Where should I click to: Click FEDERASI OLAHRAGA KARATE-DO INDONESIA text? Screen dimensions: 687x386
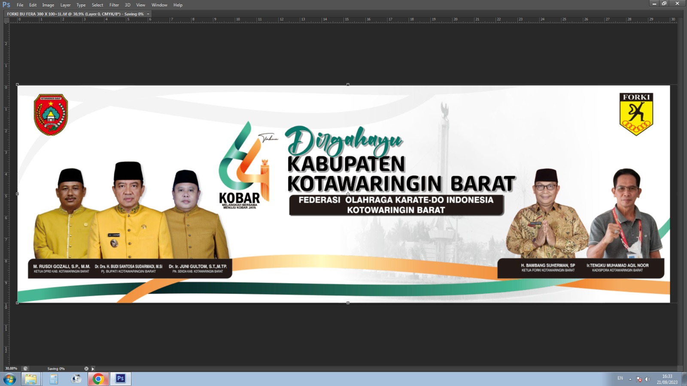pos(396,200)
